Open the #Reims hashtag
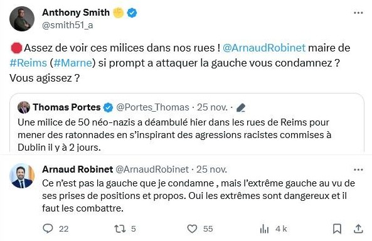This screenshot has width=372, height=241. (x=28, y=63)
